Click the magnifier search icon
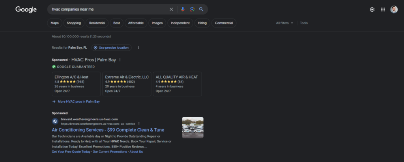This screenshot has height=162, width=404. pyautogui.click(x=201, y=9)
